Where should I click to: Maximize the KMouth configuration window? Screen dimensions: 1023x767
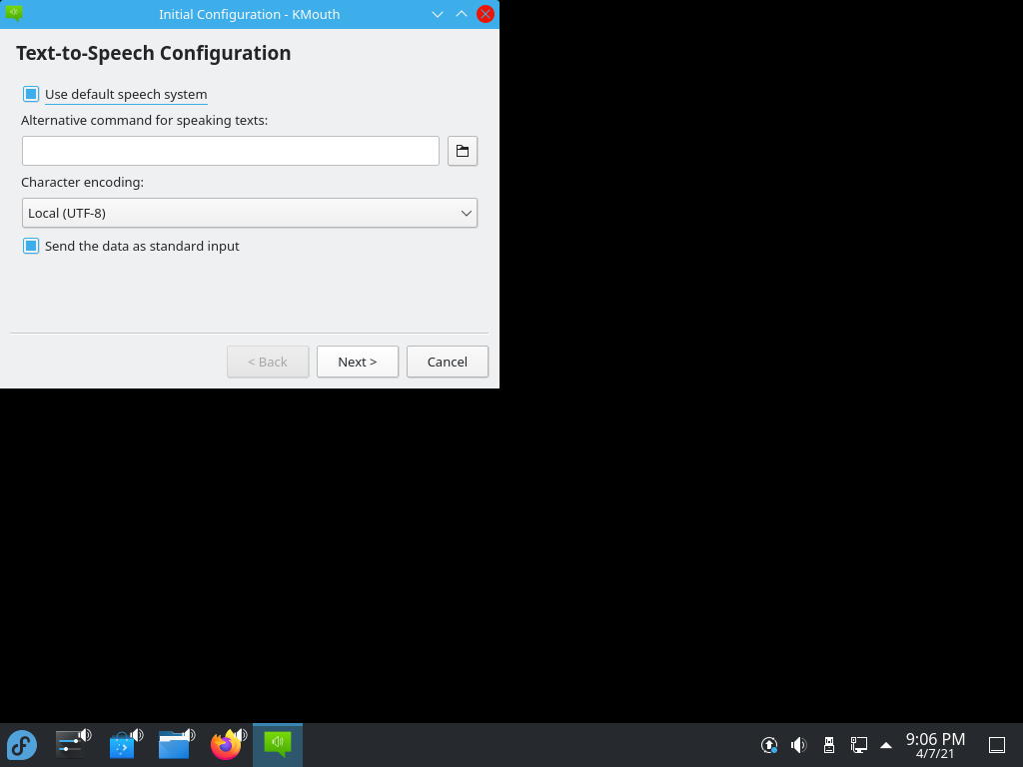462,14
